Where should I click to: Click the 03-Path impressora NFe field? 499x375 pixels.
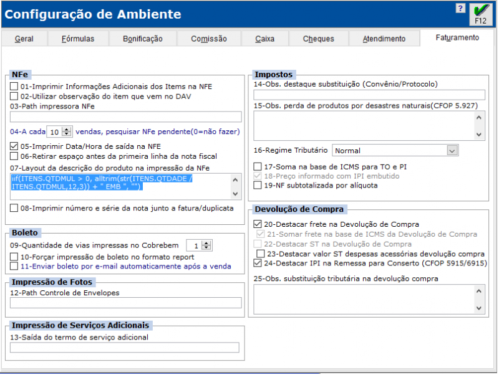pos(126,116)
